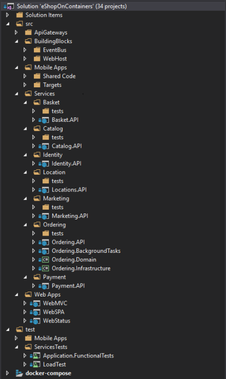Select the WebStatus project label

point(56,321)
